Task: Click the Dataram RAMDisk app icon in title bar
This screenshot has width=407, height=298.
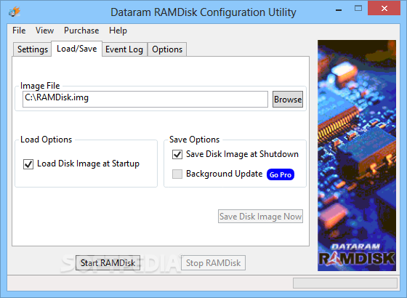Action: click(15, 12)
